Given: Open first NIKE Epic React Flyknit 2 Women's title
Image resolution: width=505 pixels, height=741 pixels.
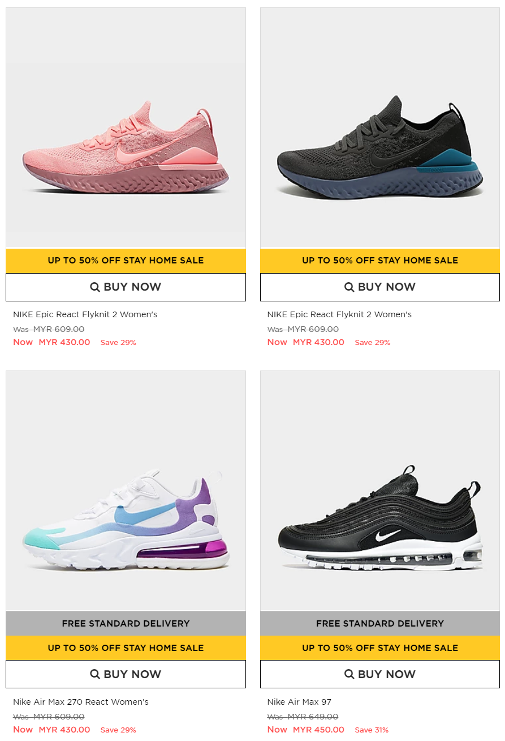Looking at the screenshot, I should coord(85,314).
